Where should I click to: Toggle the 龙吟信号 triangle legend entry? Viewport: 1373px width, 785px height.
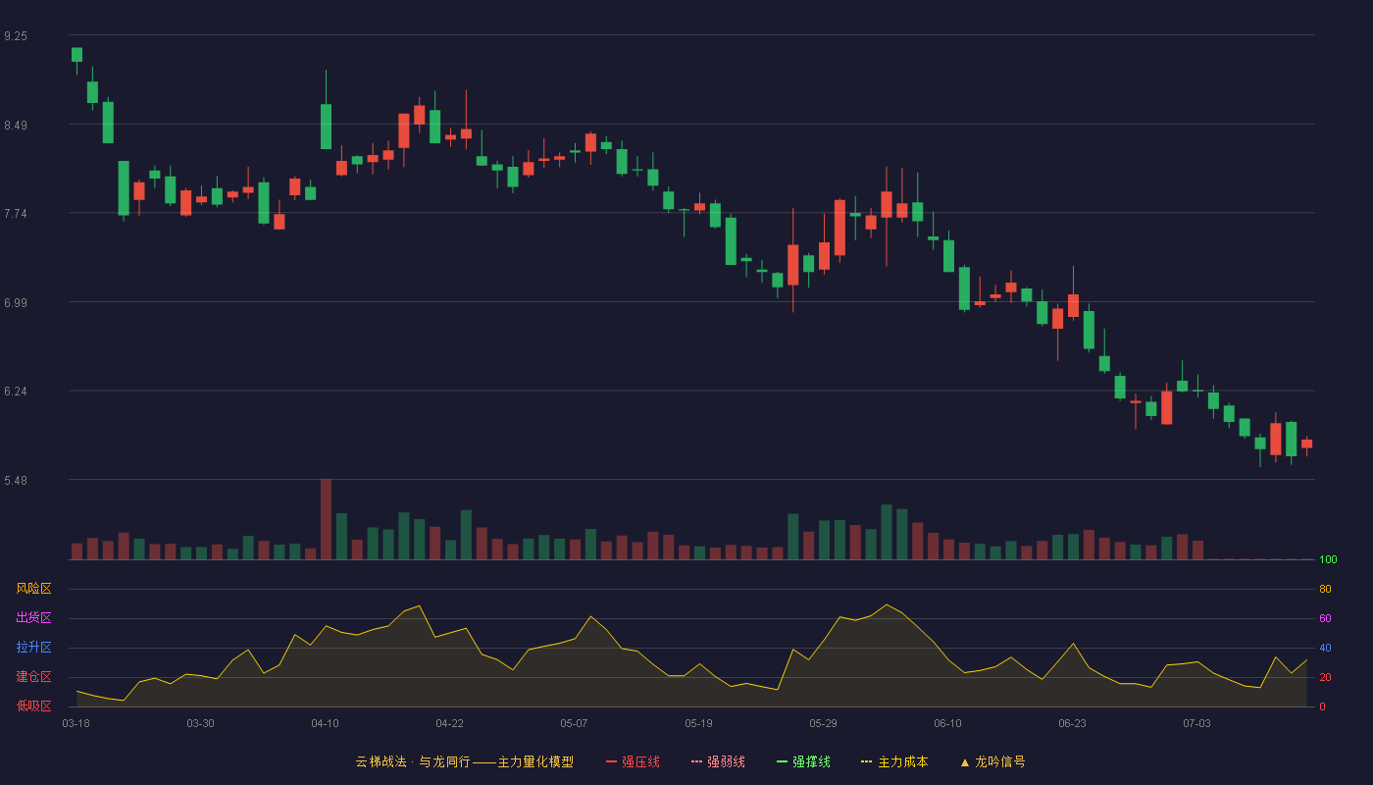tap(992, 761)
